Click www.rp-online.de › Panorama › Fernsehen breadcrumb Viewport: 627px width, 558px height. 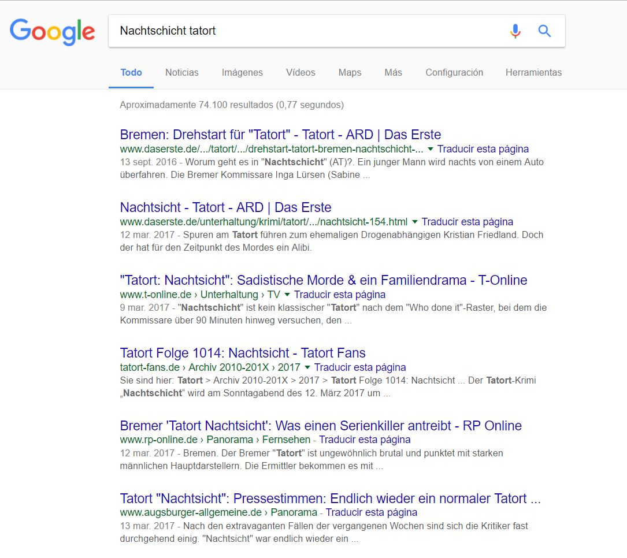(215, 440)
